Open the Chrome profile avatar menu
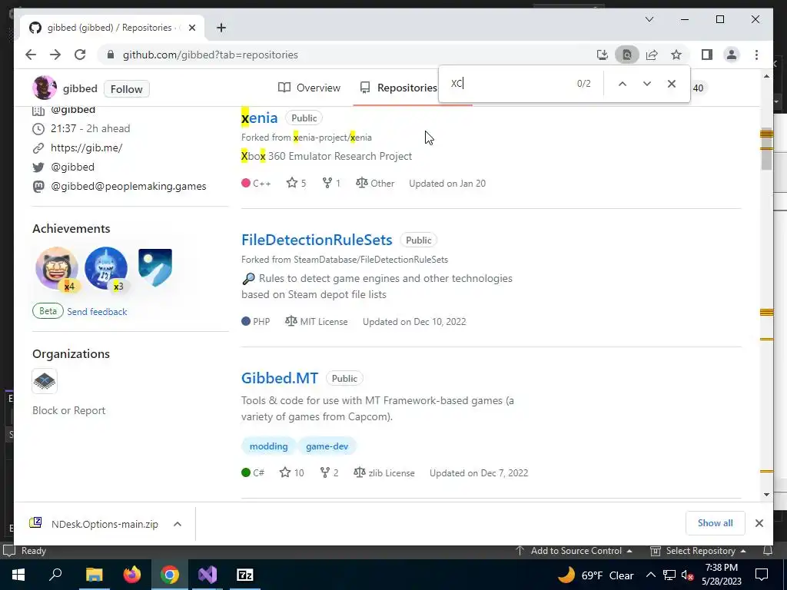The image size is (787, 590). pos(732,55)
